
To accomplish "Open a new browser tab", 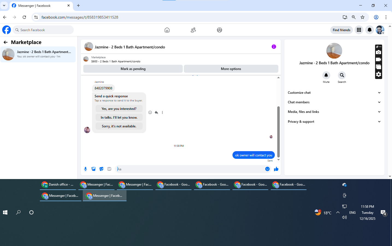I will 78,5.
